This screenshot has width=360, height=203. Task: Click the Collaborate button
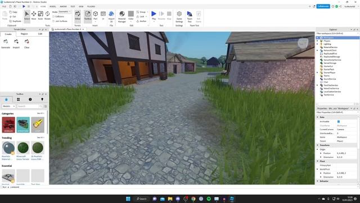(x=323, y=6)
